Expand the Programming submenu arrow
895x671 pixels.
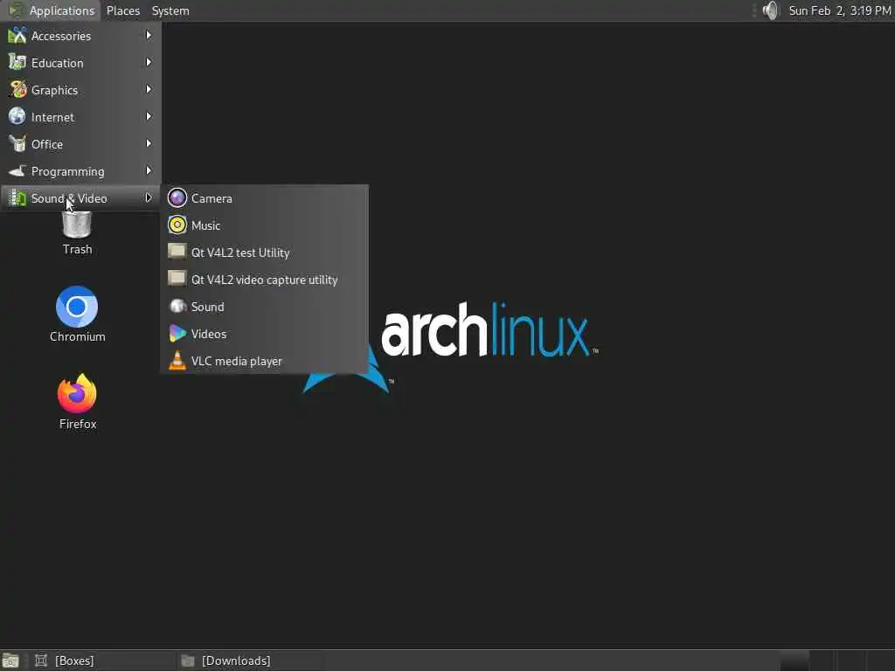pyautogui.click(x=149, y=170)
